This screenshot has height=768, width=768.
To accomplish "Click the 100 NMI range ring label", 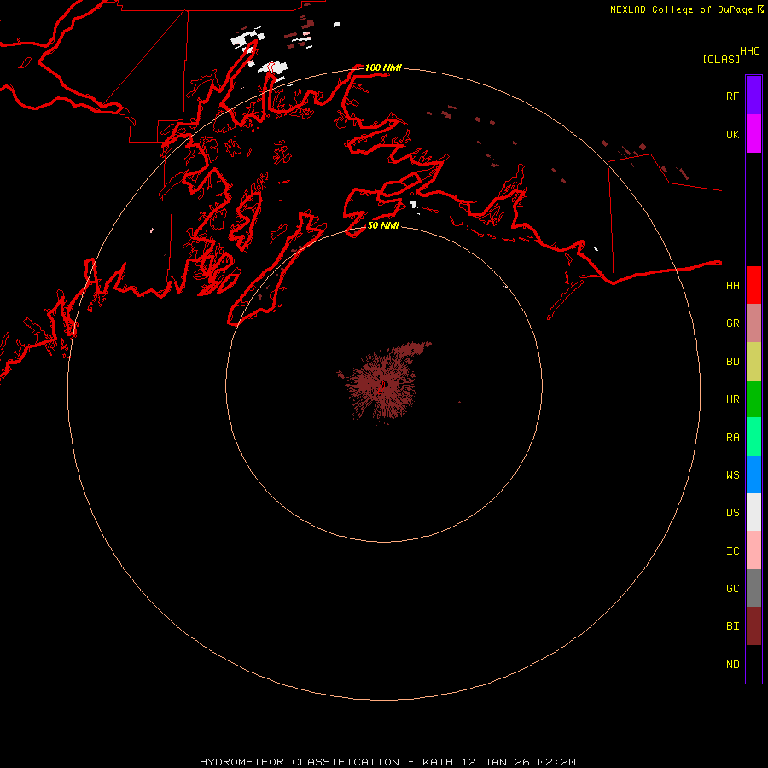I will click(383, 67).
